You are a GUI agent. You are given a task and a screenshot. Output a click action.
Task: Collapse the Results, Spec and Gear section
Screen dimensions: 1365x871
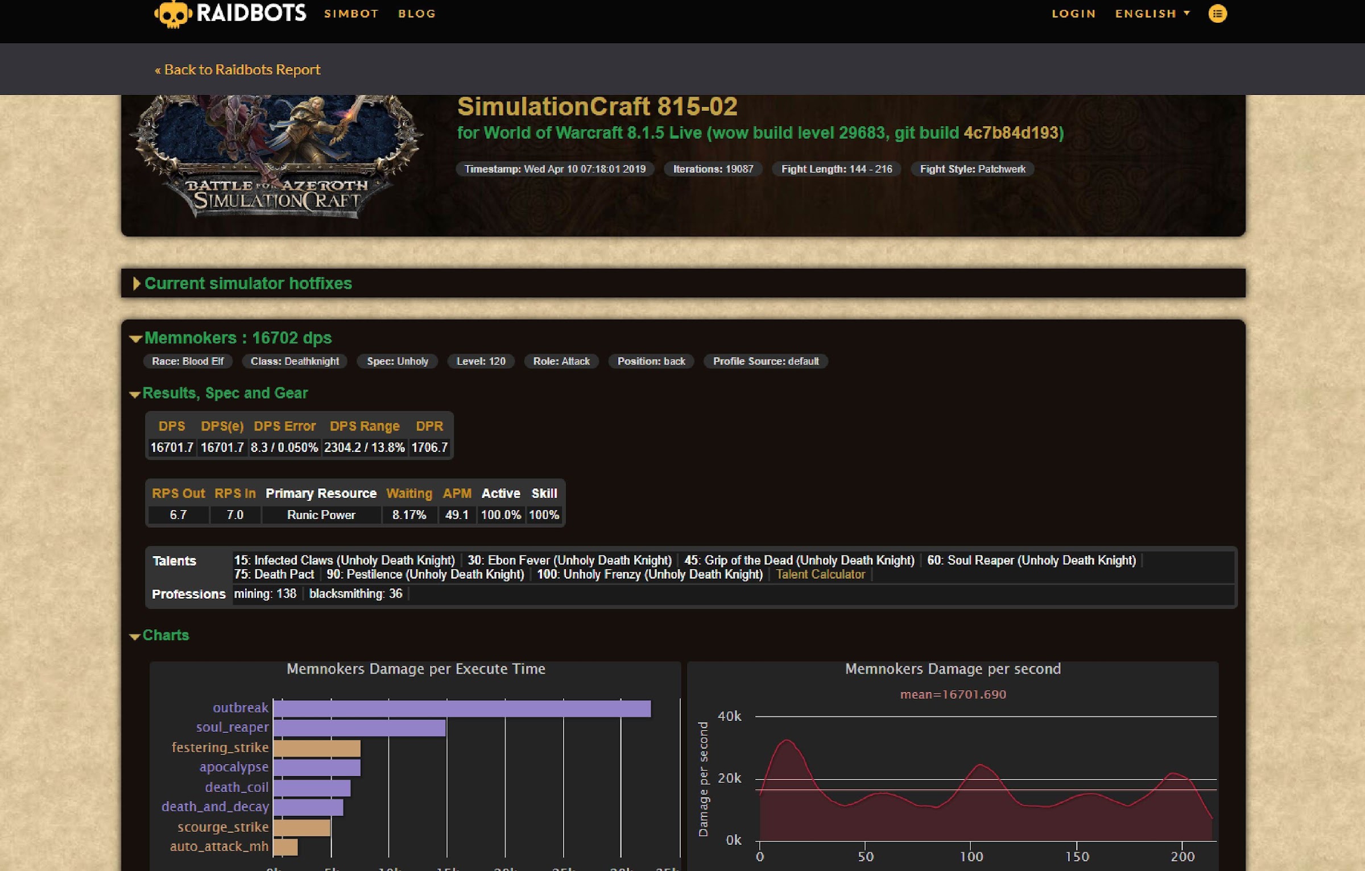coord(225,393)
